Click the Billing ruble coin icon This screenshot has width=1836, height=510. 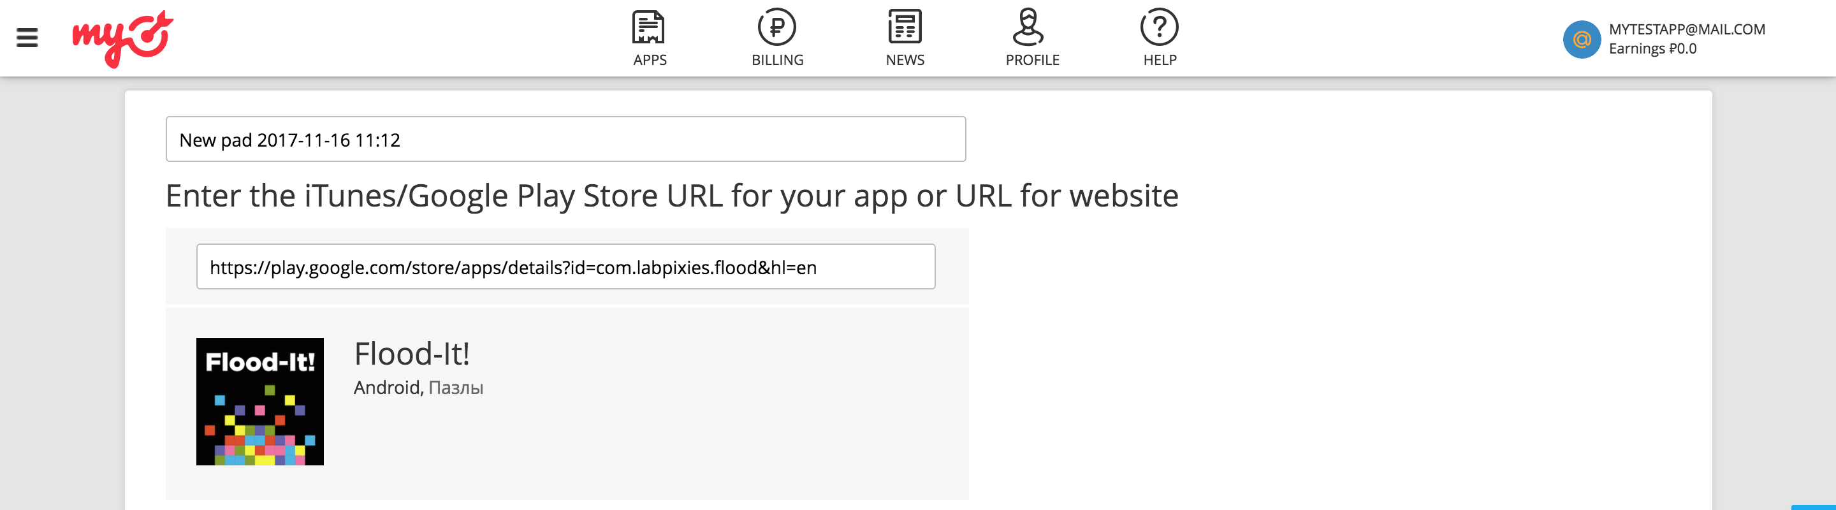click(x=776, y=27)
